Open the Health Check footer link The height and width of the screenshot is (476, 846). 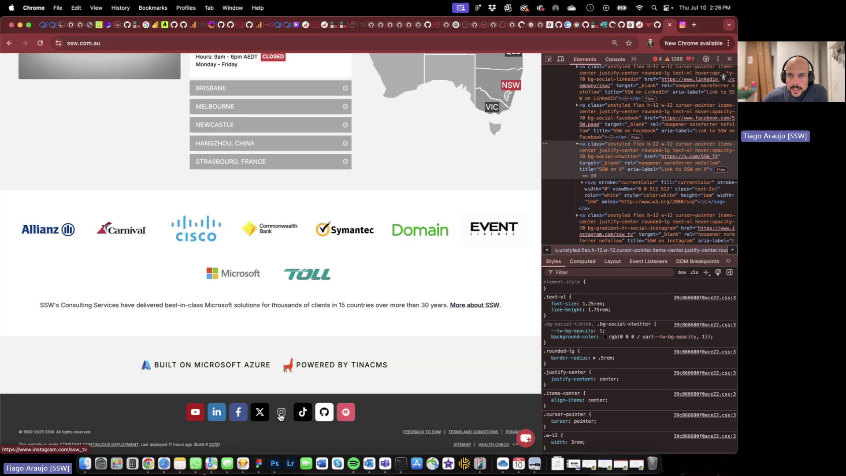coord(493,444)
